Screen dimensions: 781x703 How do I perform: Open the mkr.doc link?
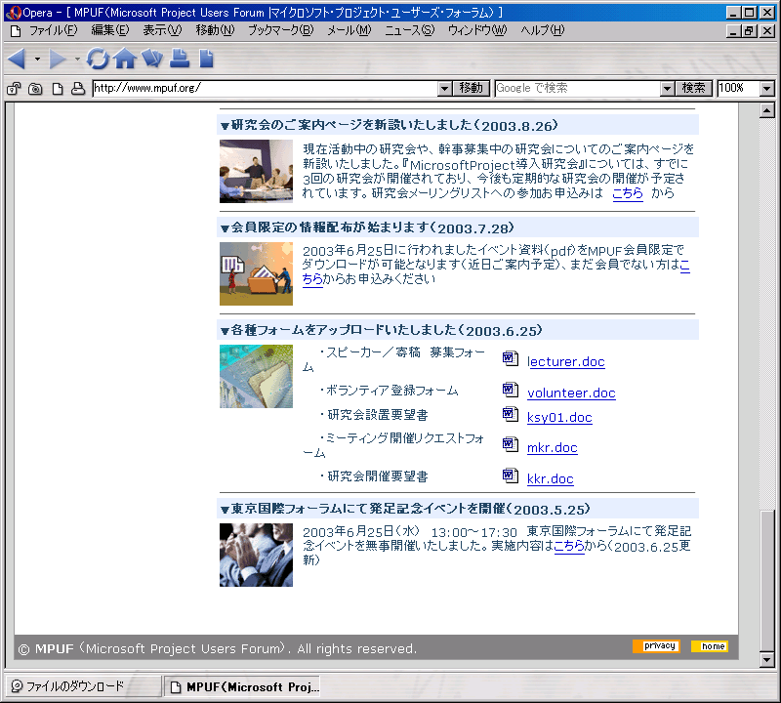click(x=552, y=448)
